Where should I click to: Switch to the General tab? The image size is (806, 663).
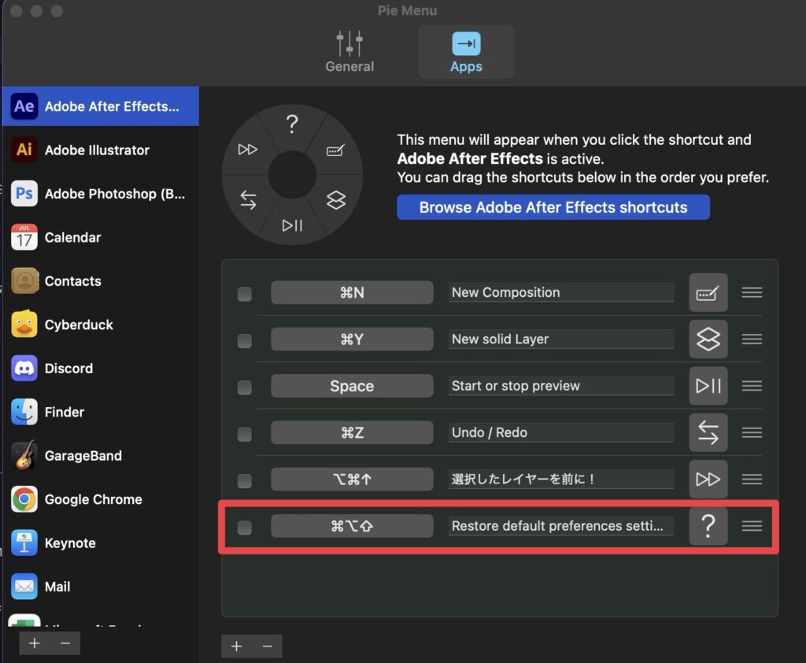349,51
